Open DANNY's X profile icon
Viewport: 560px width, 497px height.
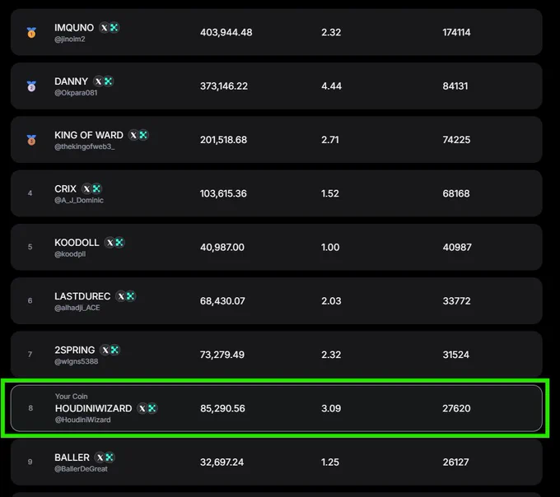coord(99,81)
